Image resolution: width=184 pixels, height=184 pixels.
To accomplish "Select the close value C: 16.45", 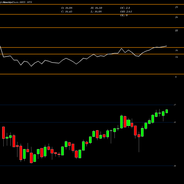I will pos(67,12).
